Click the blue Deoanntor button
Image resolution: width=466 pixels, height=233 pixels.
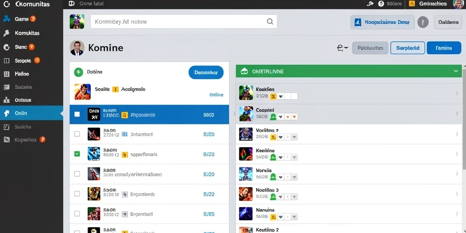click(206, 72)
